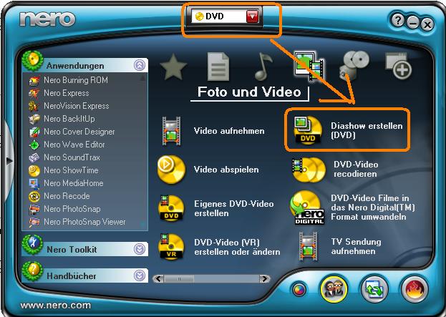Start Eigenes DVD-Video erstellen task

point(234,208)
